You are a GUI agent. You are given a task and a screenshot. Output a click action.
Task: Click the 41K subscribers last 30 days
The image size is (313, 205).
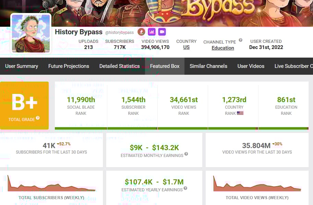(x=49, y=146)
